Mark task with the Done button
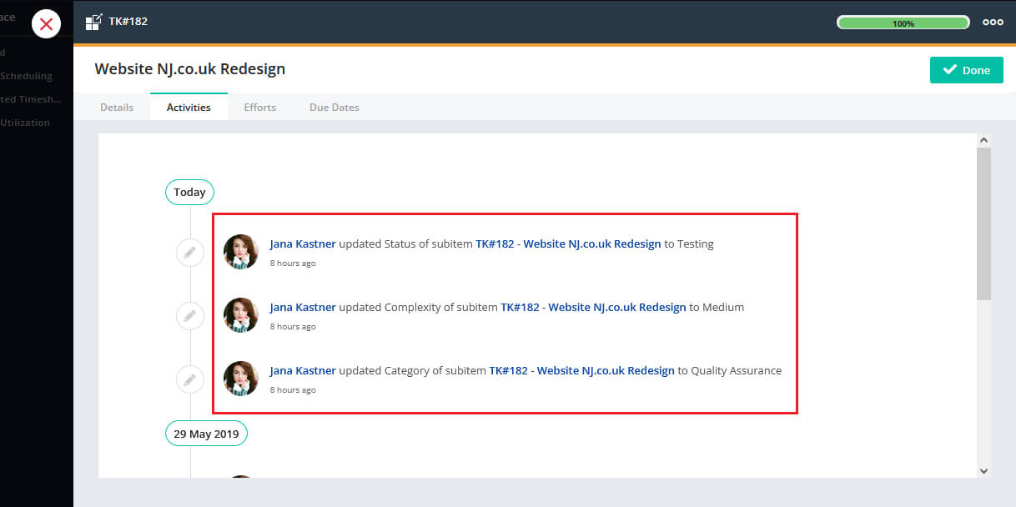Screen dimensions: 1016x507 (967, 70)
